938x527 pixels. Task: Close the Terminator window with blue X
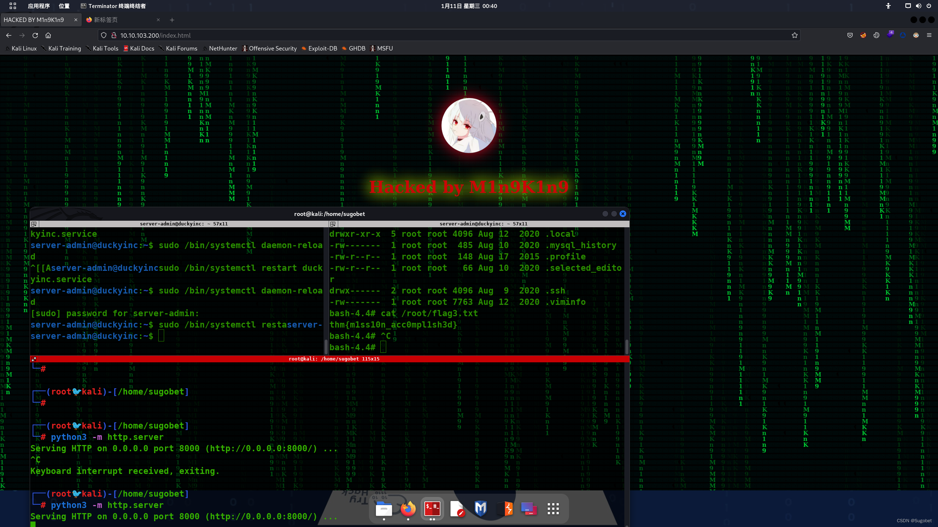[623, 214]
